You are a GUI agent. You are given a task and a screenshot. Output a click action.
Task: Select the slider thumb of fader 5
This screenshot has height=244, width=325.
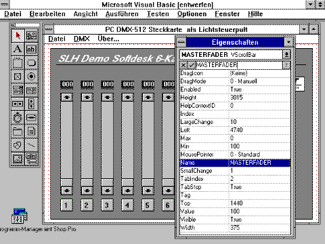coord(148,182)
